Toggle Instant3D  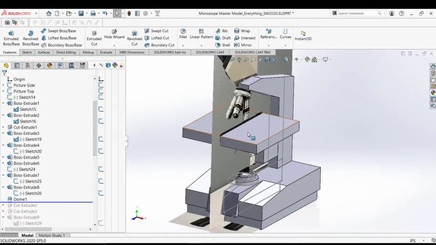(x=302, y=36)
